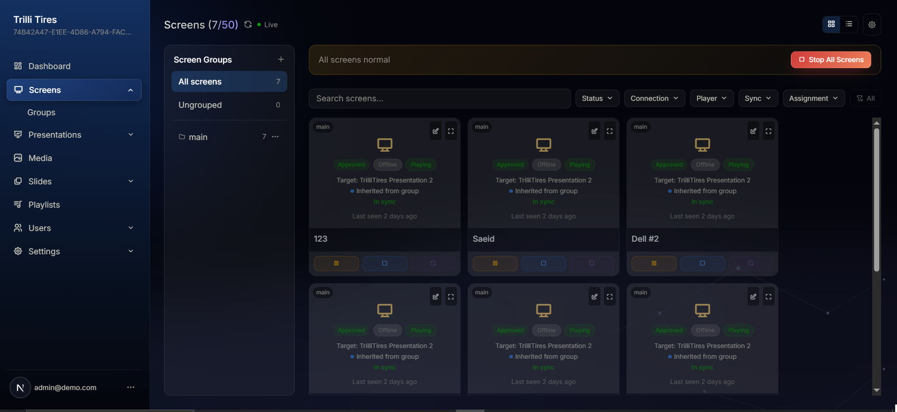Open the Media section in the sidebar

pyautogui.click(x=74, y=158)
